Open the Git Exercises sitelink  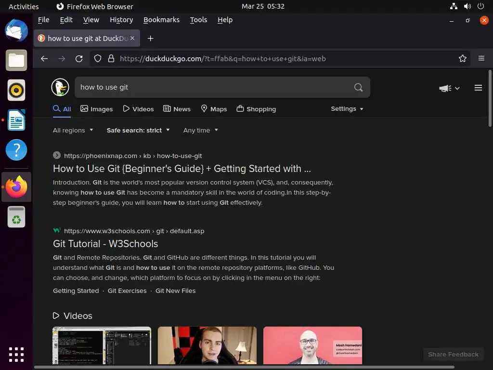pos(127,291)
